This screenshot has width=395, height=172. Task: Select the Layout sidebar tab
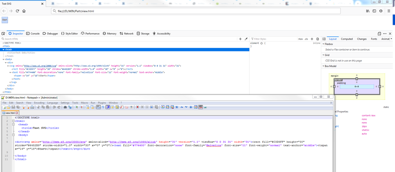(x=333, y=39)
